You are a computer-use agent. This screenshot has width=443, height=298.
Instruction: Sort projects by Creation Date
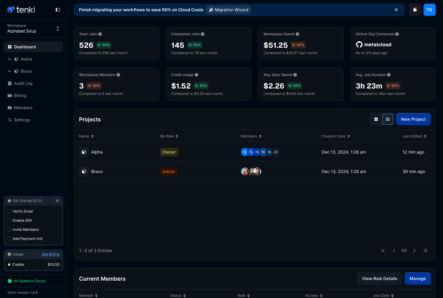tap(336, 136)
